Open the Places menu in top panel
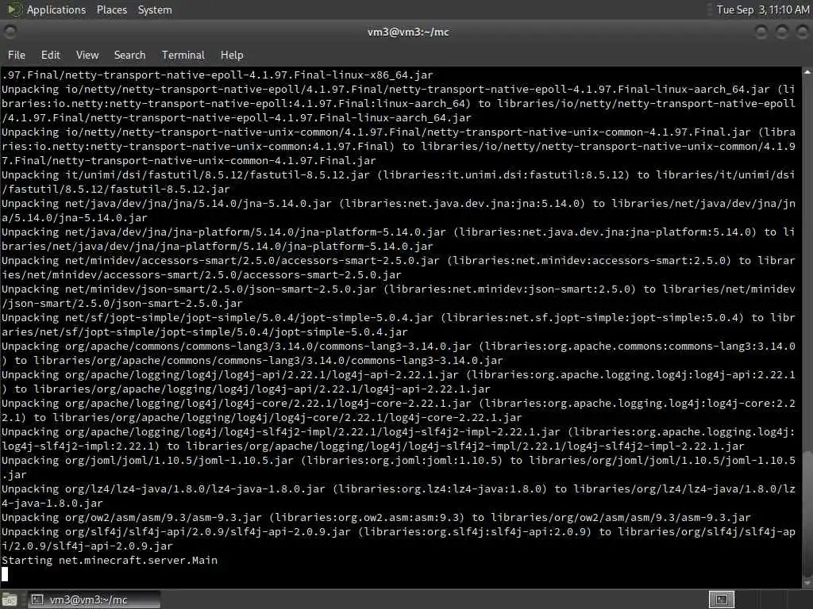This screenshot has width=813, height=609. click(111, 10)
